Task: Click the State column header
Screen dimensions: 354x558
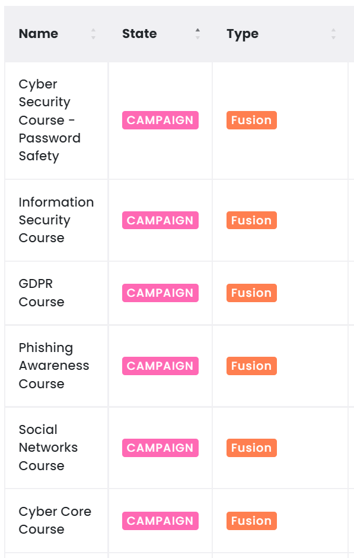Action: 139,34
